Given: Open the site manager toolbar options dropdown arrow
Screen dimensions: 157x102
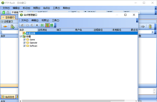Looking at the screenshot, I should point(55,26).
